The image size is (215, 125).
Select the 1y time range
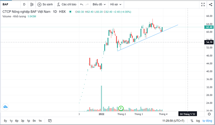pos(11,121)
